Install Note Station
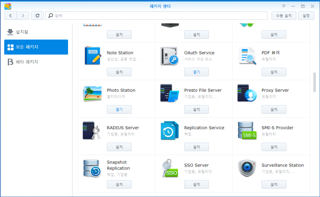The height and width of the screenshot is (197, 320). pyautogui.click(x=119, y=72)
